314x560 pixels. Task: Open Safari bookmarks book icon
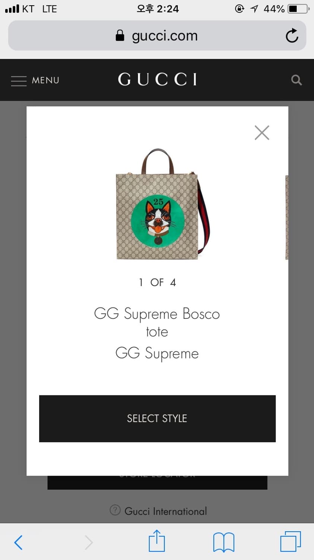coord(224,542)
